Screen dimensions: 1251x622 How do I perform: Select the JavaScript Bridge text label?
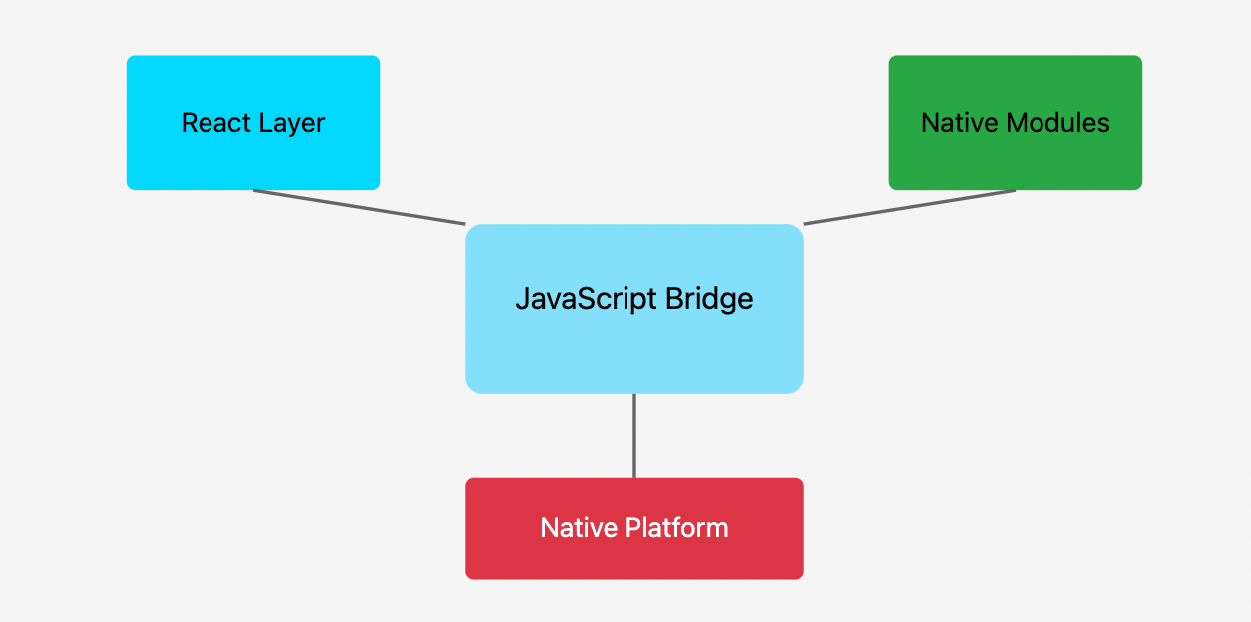[634, 298]
